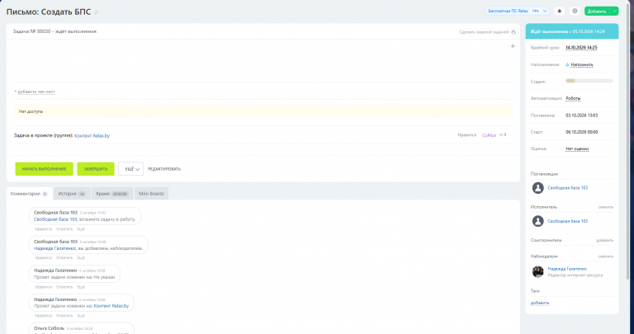Viewport: 634px width, 334px height.
Task: Add a tag via добавить under Теги
Action: [x=540, y=303]
